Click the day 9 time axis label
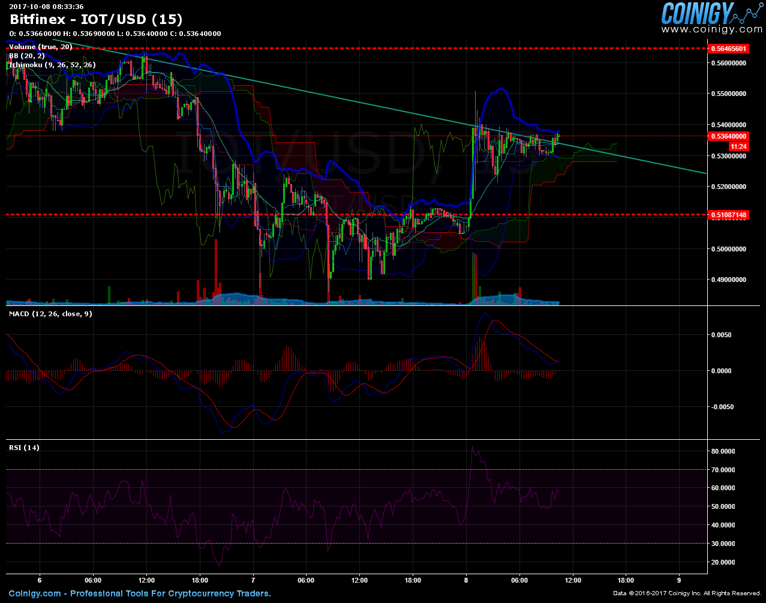The width and height of the screenshot is (766, 603). coord(679,580)
